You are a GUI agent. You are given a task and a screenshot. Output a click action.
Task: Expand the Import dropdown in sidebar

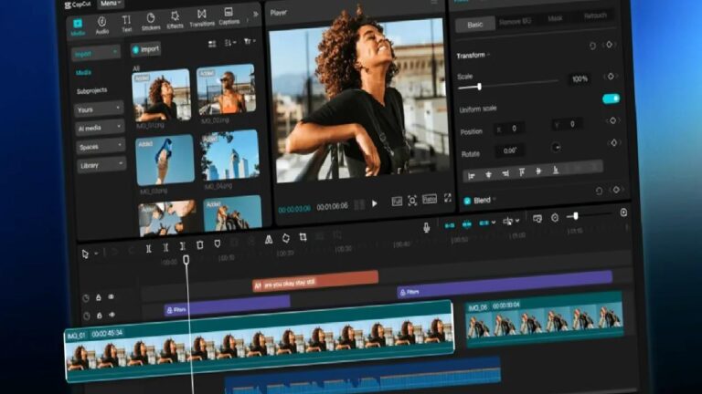click(x=95, y=54)
